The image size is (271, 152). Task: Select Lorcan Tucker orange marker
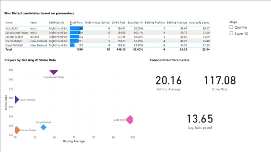coord(17,130)
